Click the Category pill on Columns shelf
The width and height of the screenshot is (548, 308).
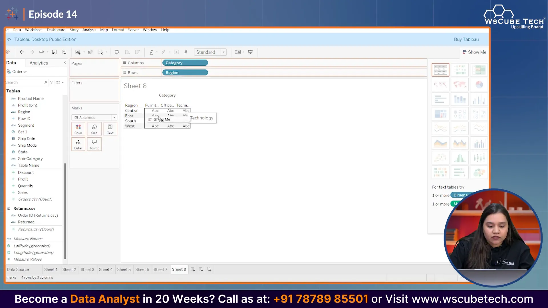point(185,63)
